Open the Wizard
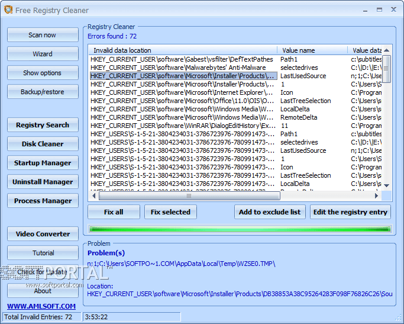 (x=43, y=54)
